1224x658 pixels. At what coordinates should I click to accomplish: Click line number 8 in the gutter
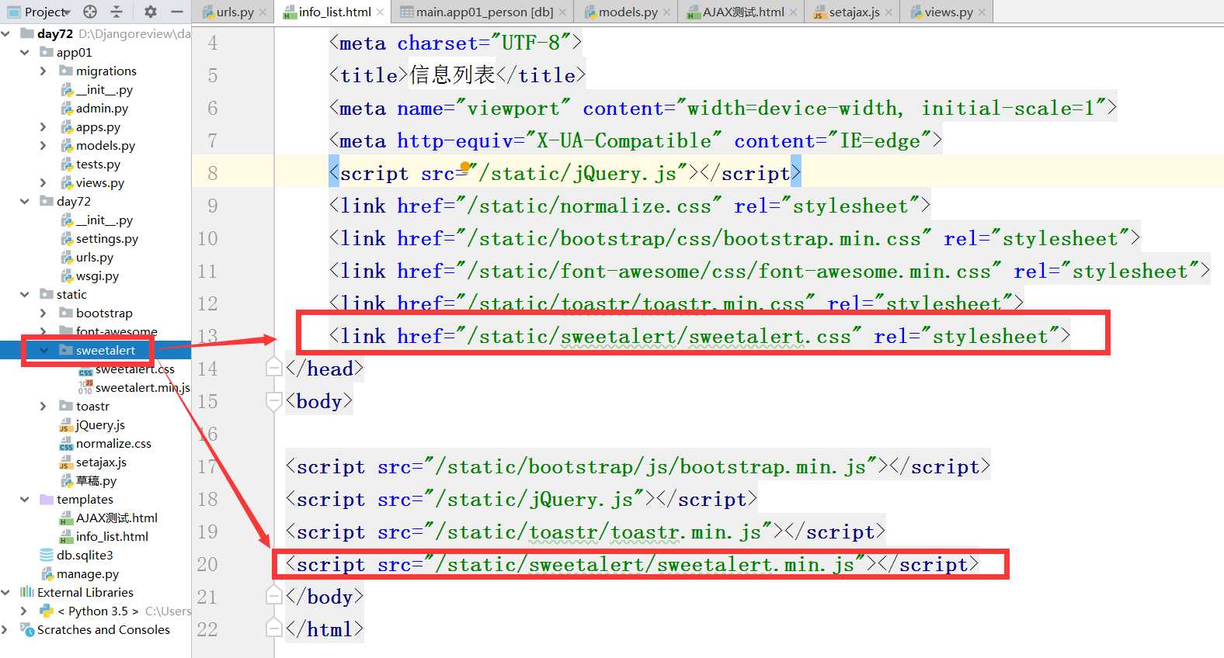[x=213, y=173]
